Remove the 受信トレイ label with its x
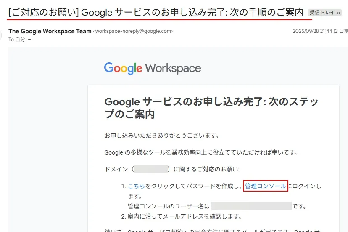The height and width of the screenshot is (232, 348). click(x=339, y=13)
